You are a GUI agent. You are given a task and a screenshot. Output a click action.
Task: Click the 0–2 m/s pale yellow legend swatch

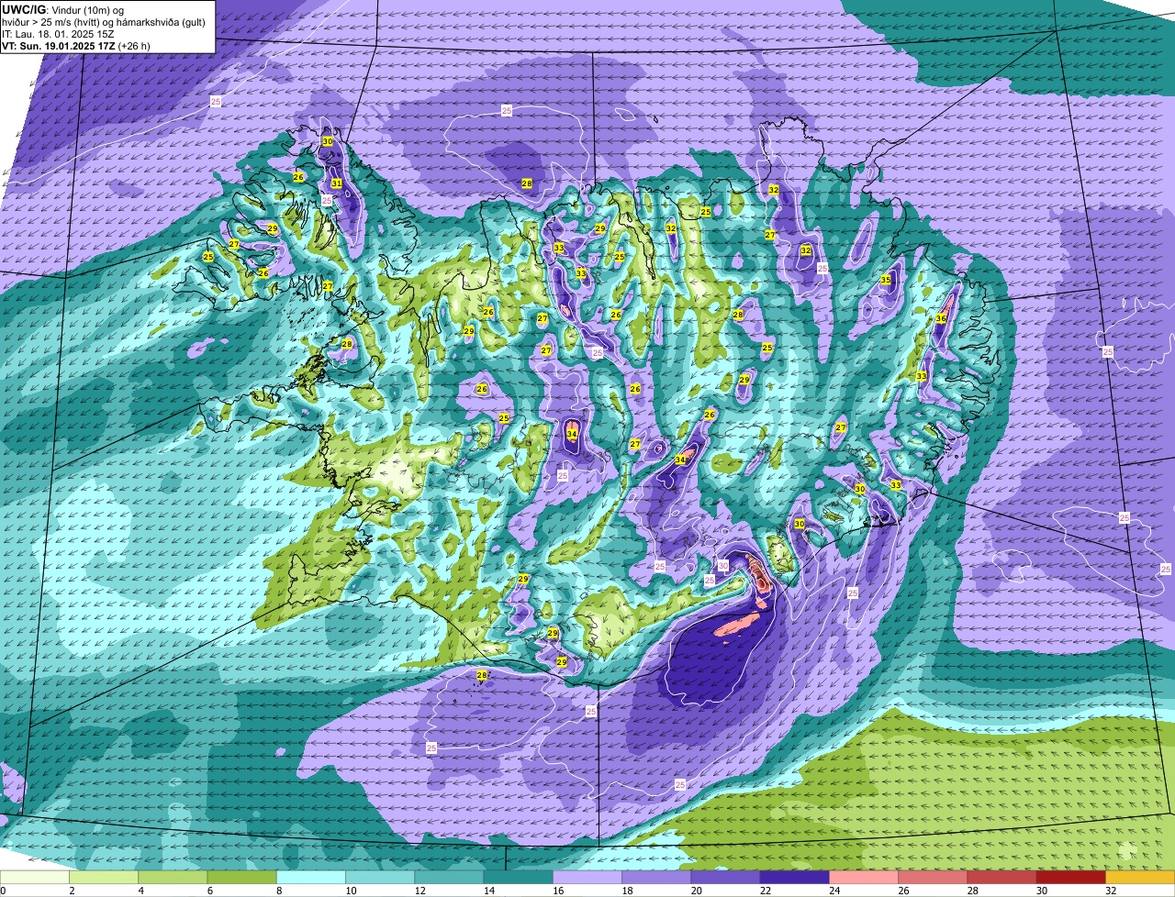(x=35, y=878)
